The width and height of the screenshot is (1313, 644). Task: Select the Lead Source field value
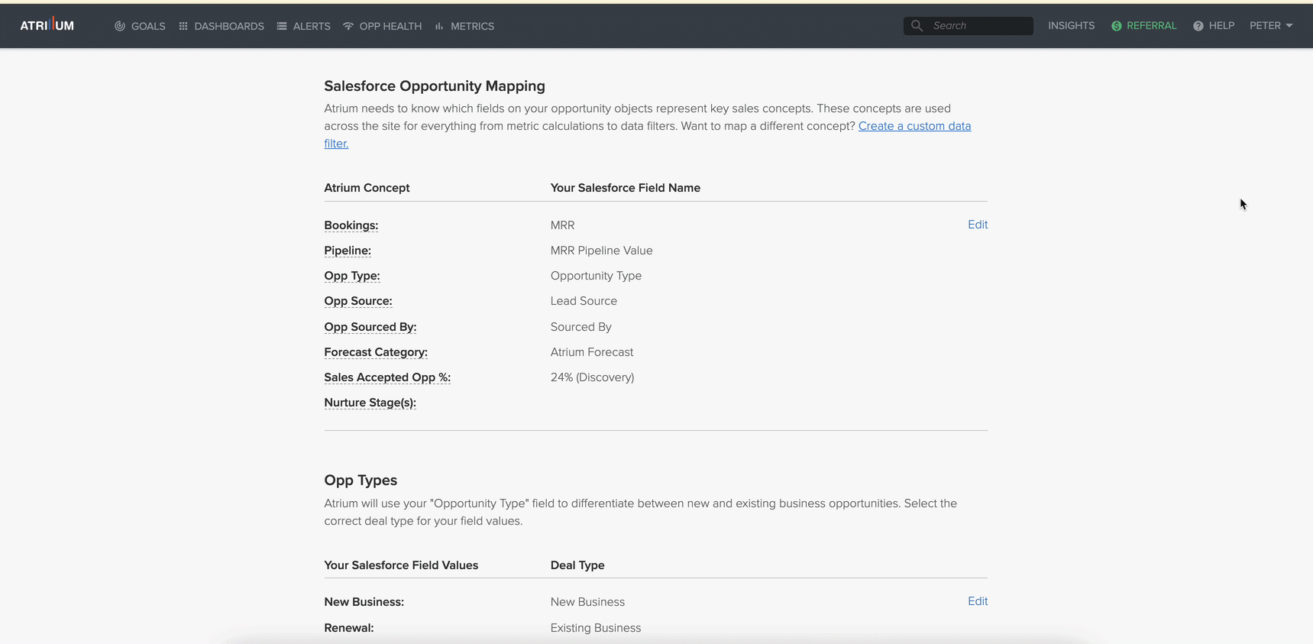coord(584,301)
